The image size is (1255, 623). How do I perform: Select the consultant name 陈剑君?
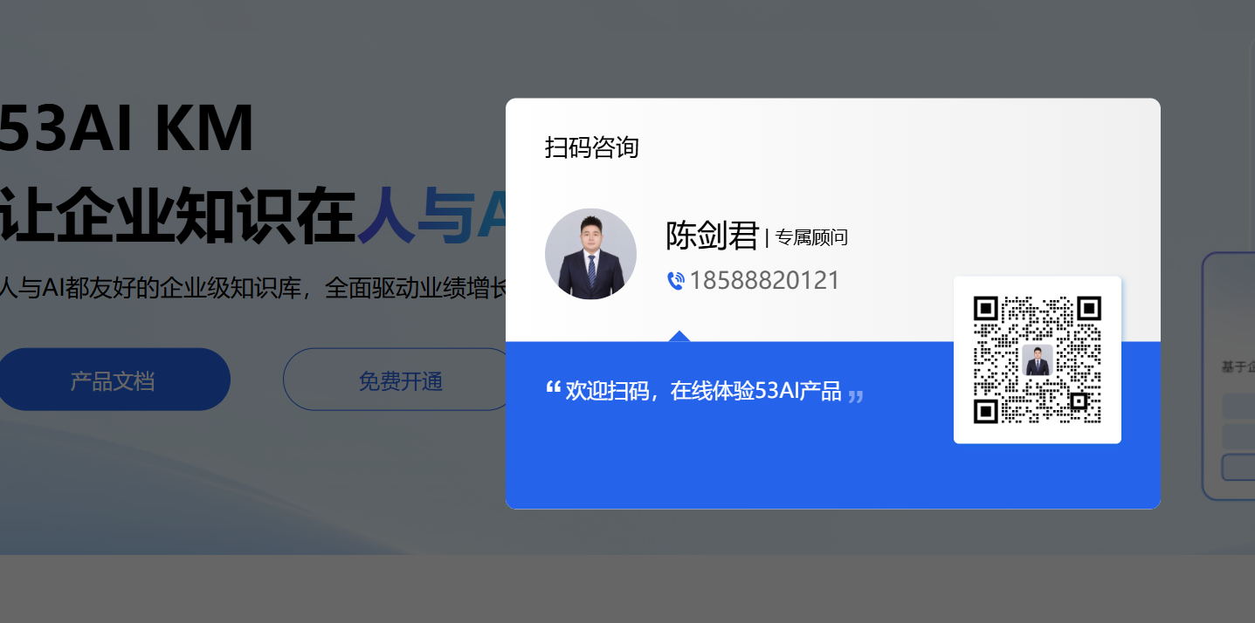click(x=712, y=236)
